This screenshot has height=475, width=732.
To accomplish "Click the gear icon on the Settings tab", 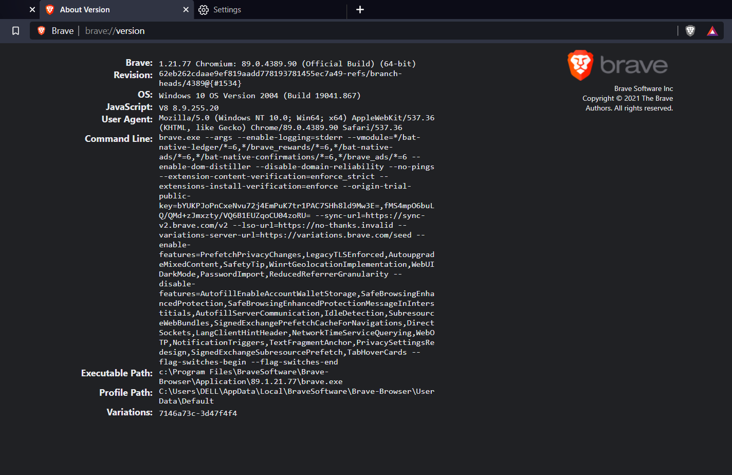I will click(204, 10).
